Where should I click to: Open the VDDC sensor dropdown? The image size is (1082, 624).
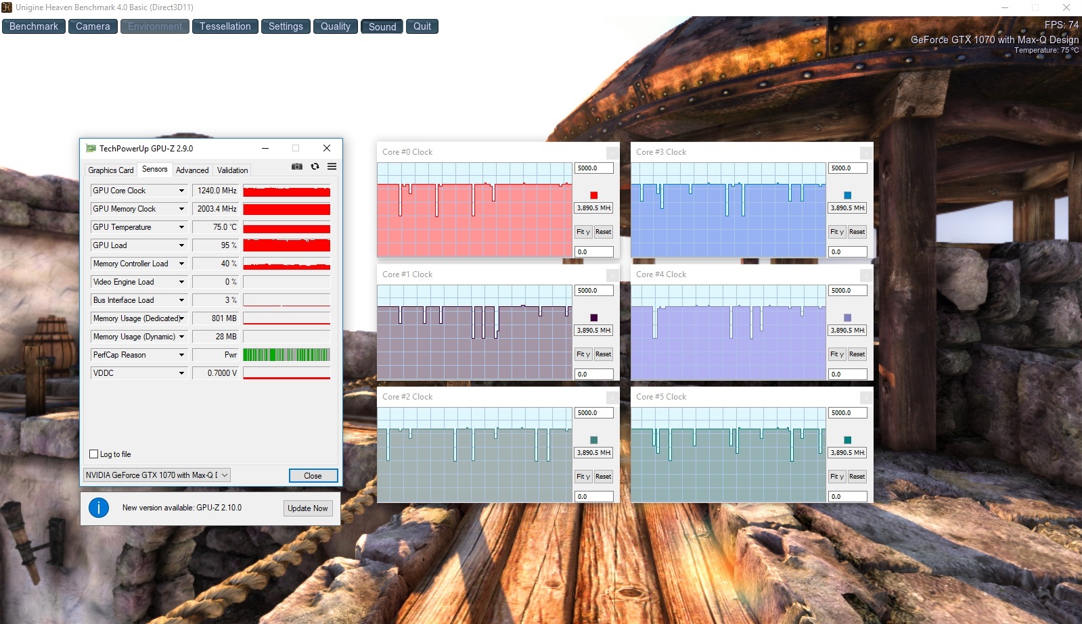(181, 373)
